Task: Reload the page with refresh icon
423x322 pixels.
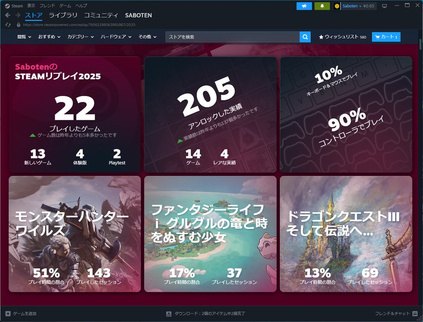Action: (8, 25)
